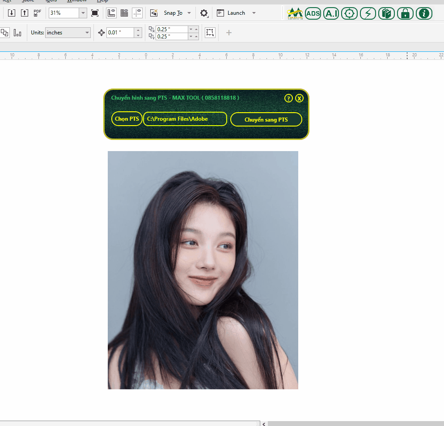Toggle grid display
The height and width of the screenshot is (426, 444).
click(124, 13)
